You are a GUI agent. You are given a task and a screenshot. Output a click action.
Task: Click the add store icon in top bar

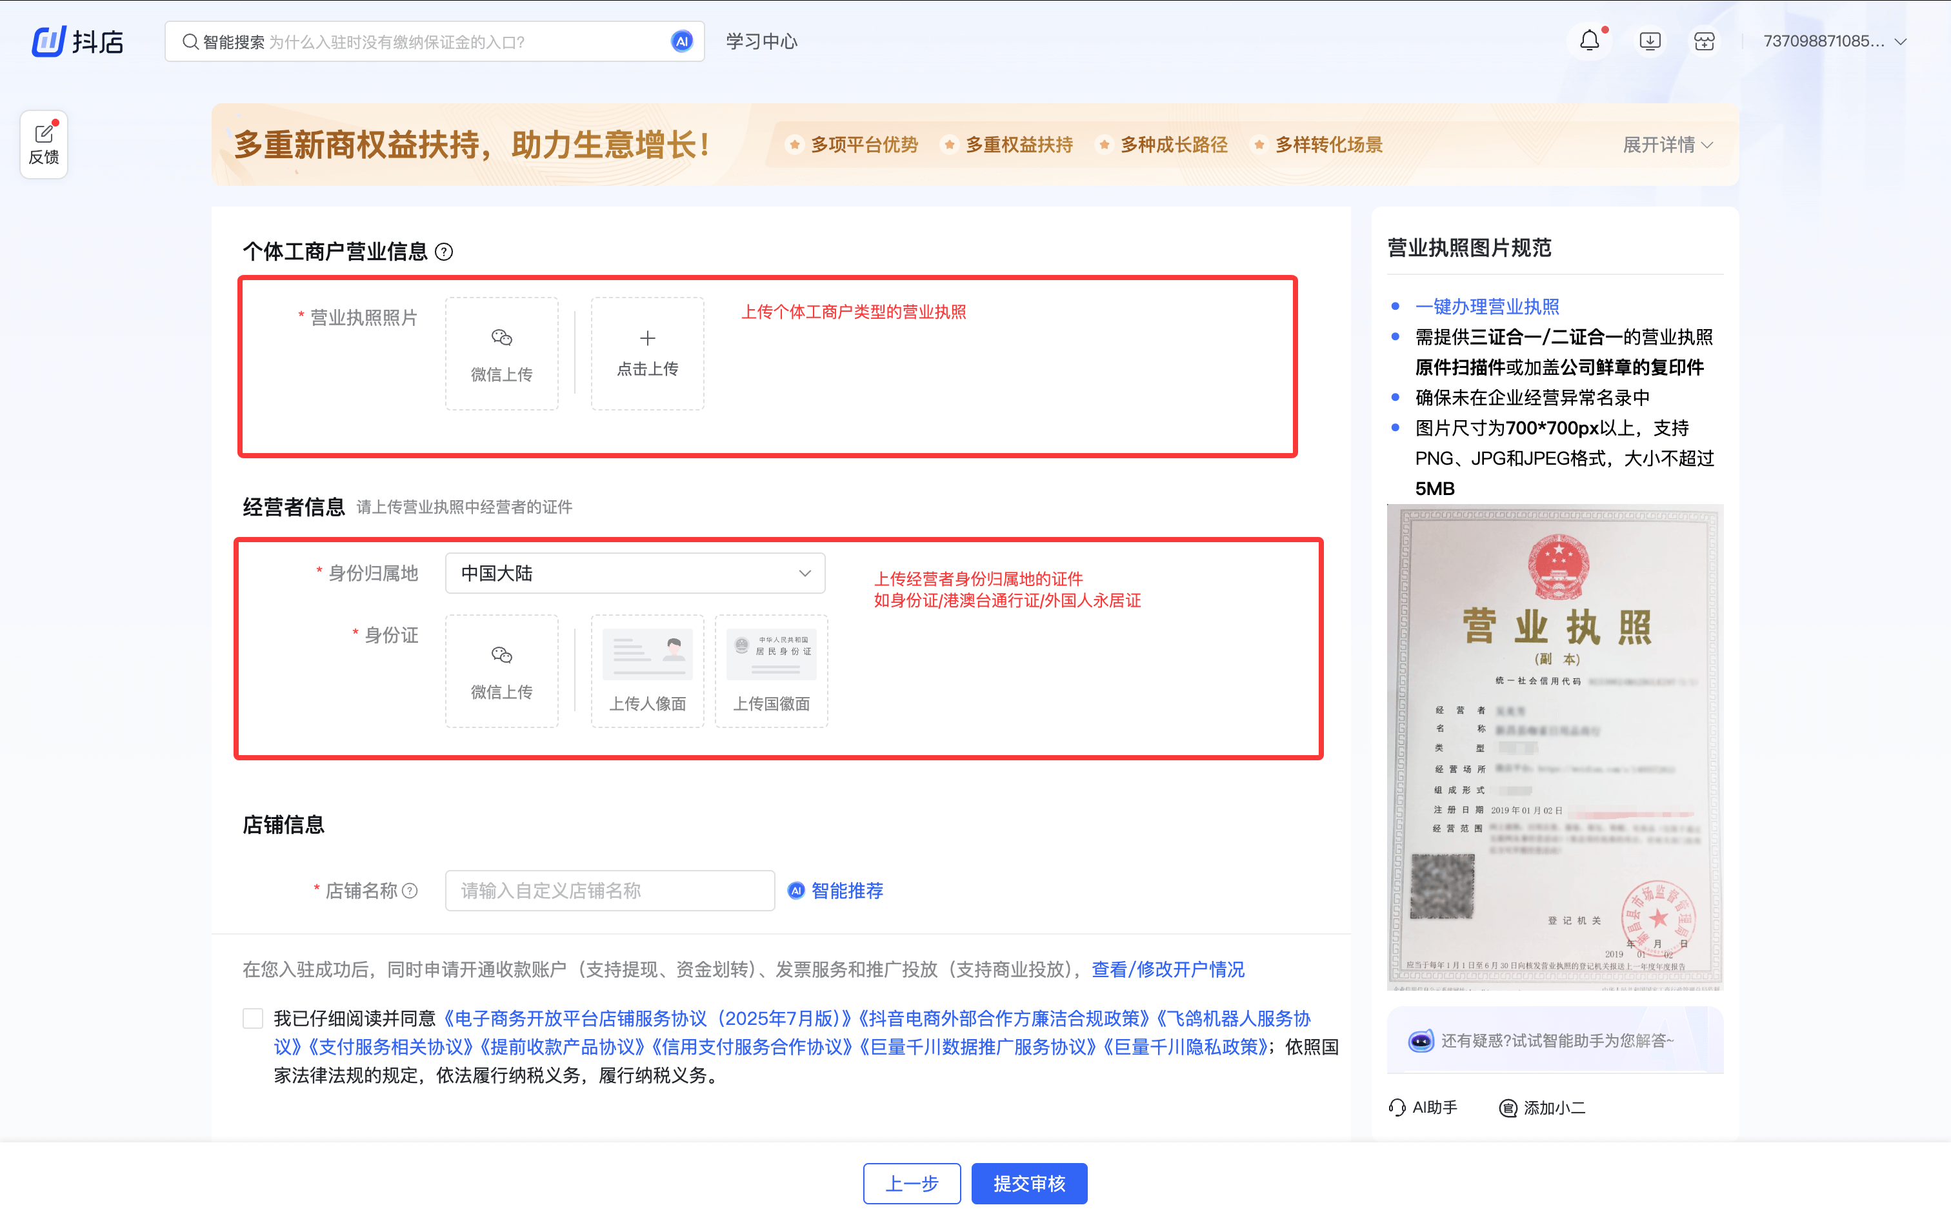click(x=1703, y=40)
